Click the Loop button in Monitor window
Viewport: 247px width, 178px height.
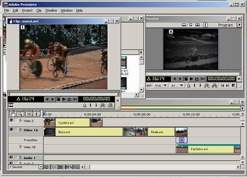pyautogui.click(x=197, y=79)
